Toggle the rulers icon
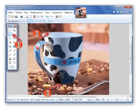This screenshot has height=108, width=138. (x=61, y=17)
